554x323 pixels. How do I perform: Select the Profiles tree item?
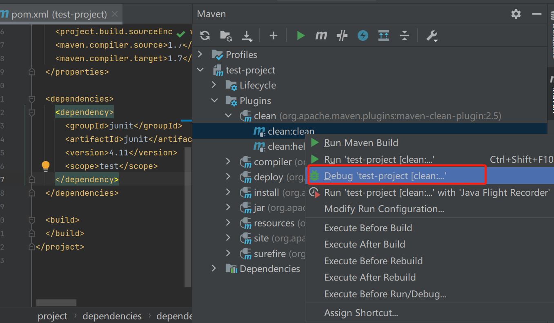click(x=241, y=55)
